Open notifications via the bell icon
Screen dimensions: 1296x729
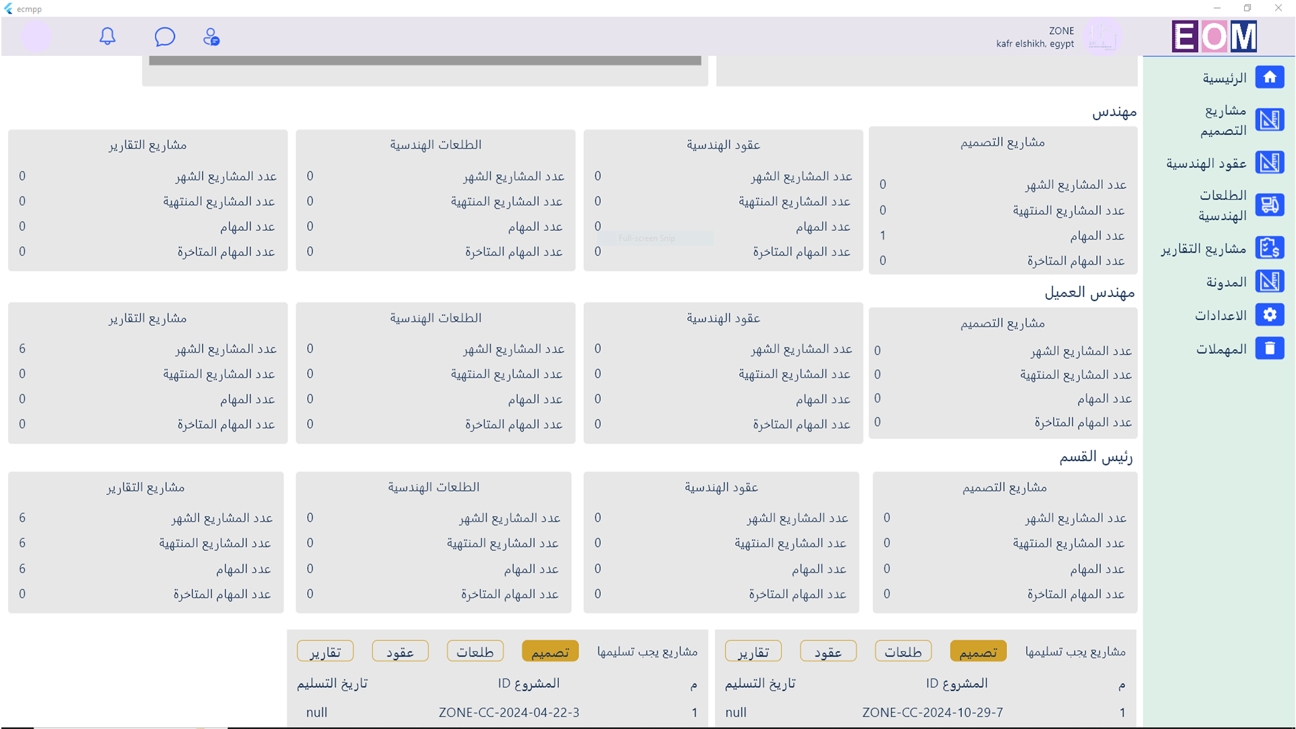(x=107, y=36)
